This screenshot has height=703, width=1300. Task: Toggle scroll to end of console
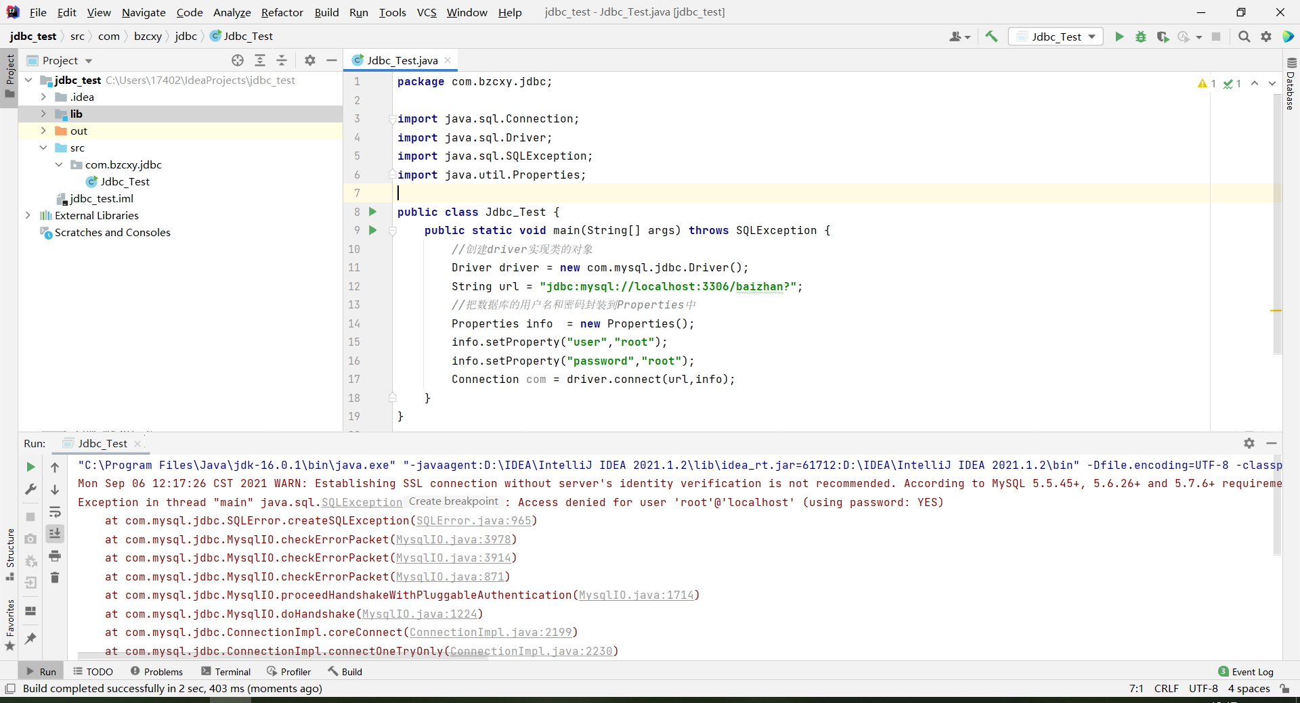[55, 534]
